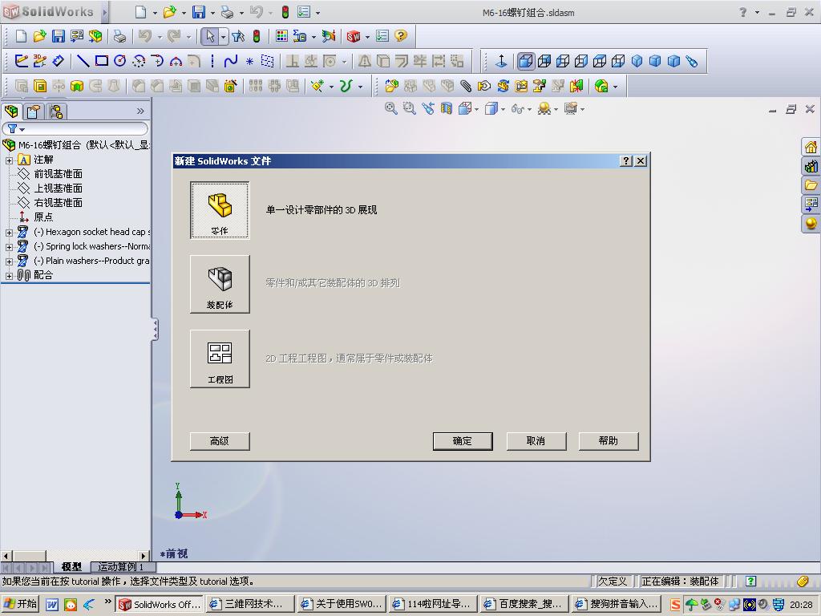
Task: Expand the 注解 tree node
Action: point(9,160)
